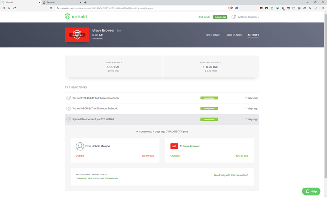The width and height of the screenshot is (327, 197).
Task: Click the icon on the 4.00 BAT transaction
Action: click(x=68, y=108)
